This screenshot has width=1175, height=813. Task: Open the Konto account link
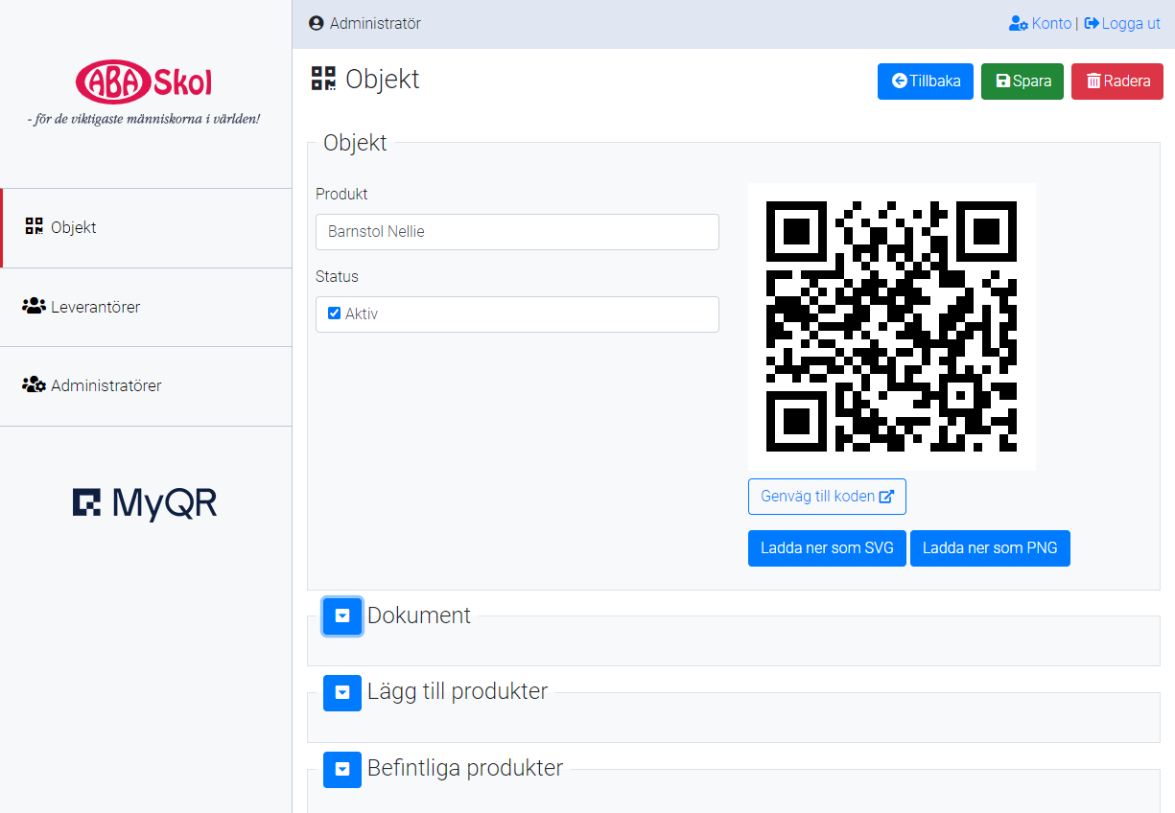(x=1040, y=23)
